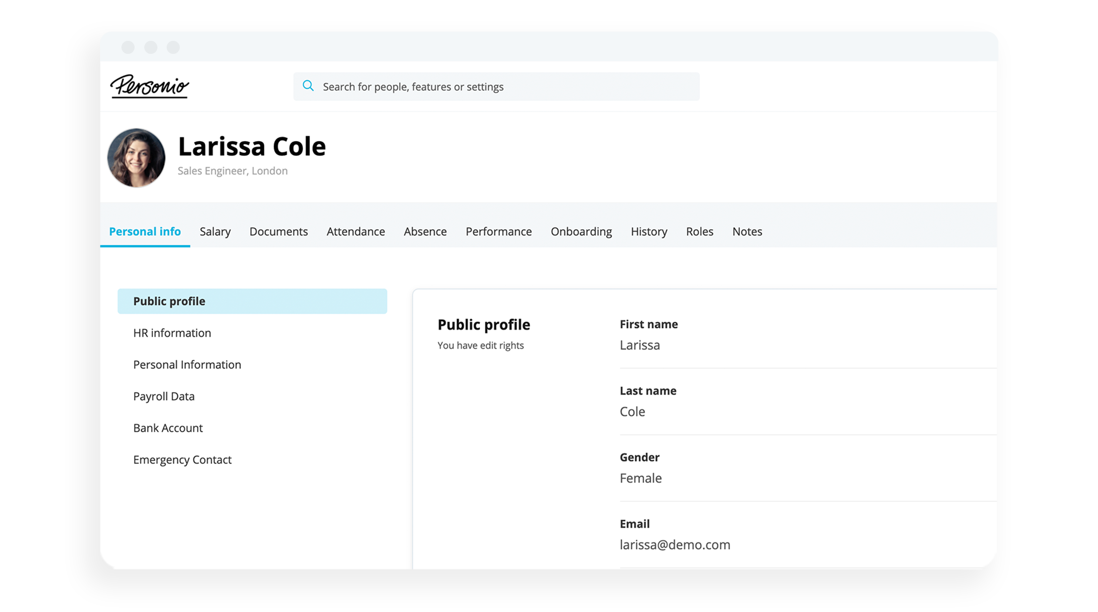The image size is (1098, 612).
Task: Expand Personal Information section
Action: tap(186, 364)
